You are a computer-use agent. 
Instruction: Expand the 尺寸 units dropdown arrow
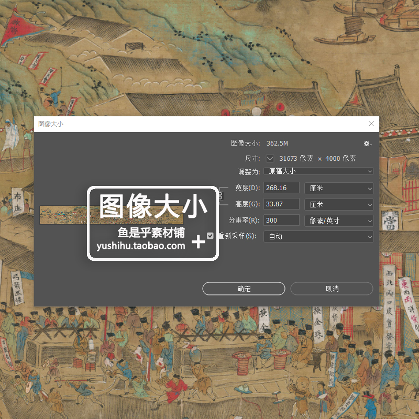click(270, 159)
